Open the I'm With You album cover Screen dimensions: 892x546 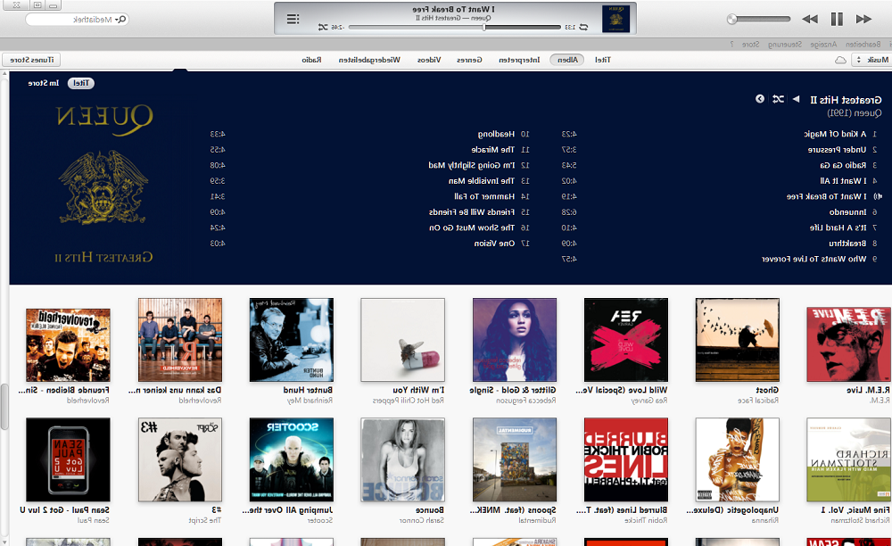tap(403, 340)
